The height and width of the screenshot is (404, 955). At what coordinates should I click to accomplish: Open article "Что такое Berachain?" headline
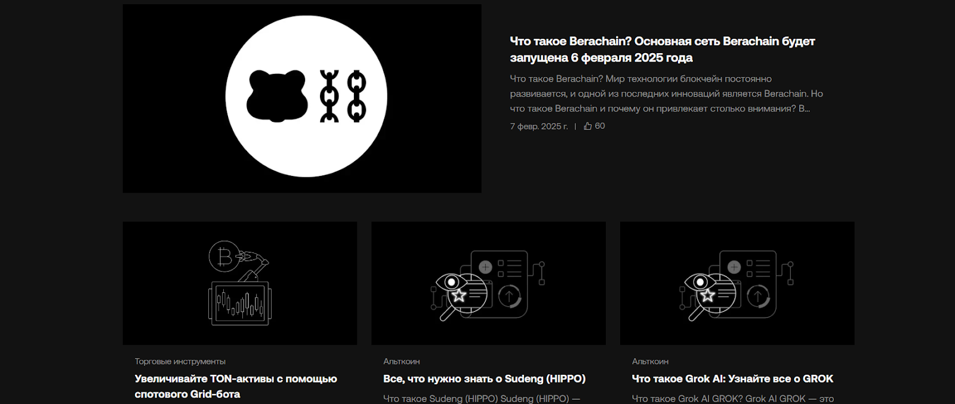click(663, 50)
